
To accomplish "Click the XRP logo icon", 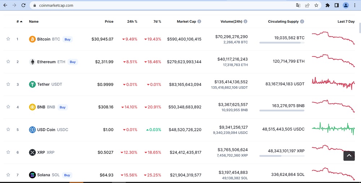I will click(x=32, y=152).
